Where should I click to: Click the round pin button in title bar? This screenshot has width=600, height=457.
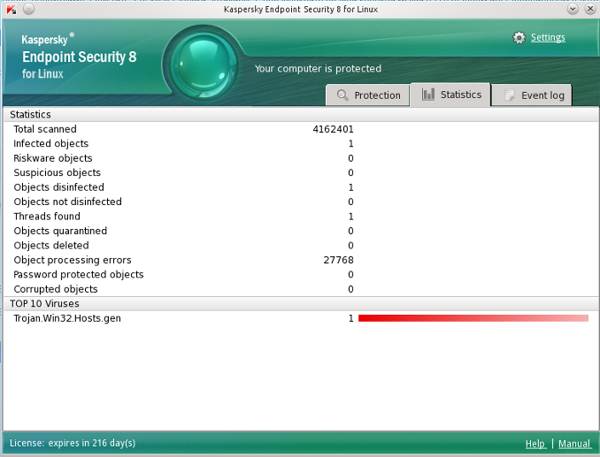coord(28,9)
